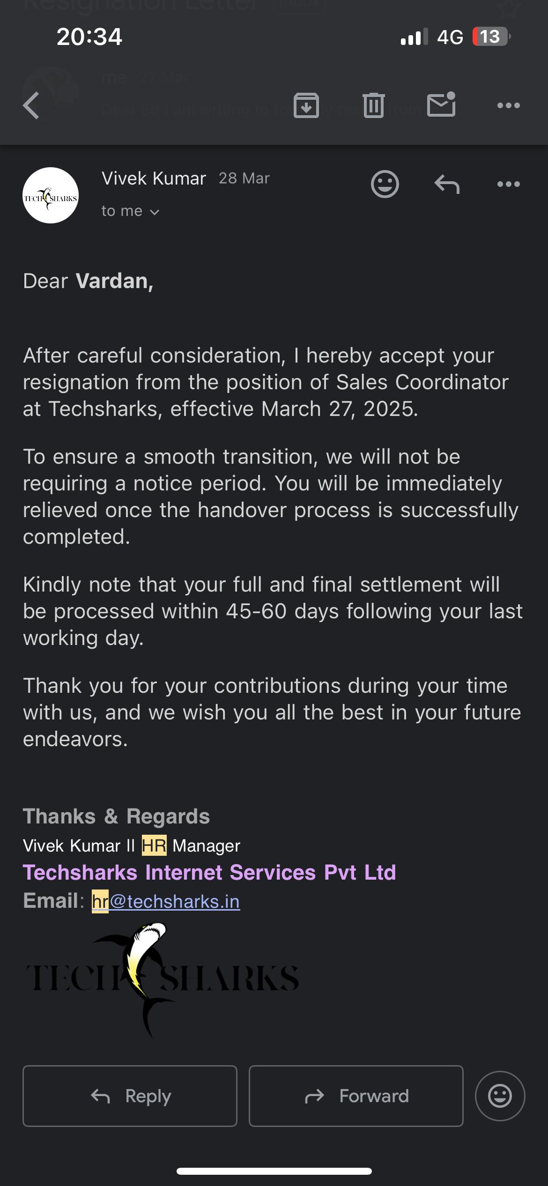Mark the email as unread
Image resolution: width=548 pixels, height=1186 pixels.
point(441,104)
